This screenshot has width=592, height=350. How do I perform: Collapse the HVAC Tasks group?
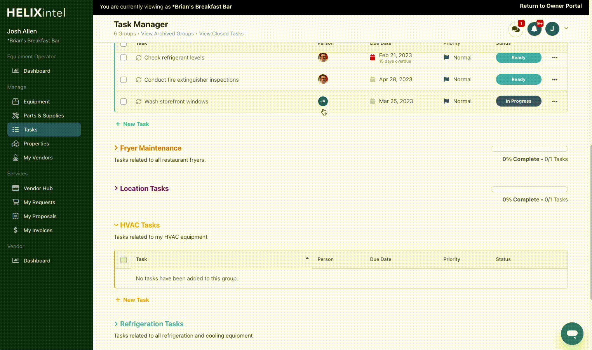click(x=116, y=225)
